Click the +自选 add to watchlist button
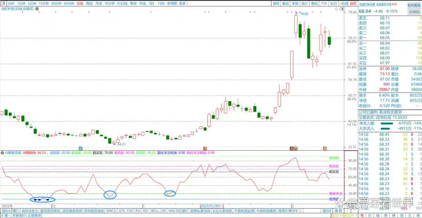 [343, 3]
